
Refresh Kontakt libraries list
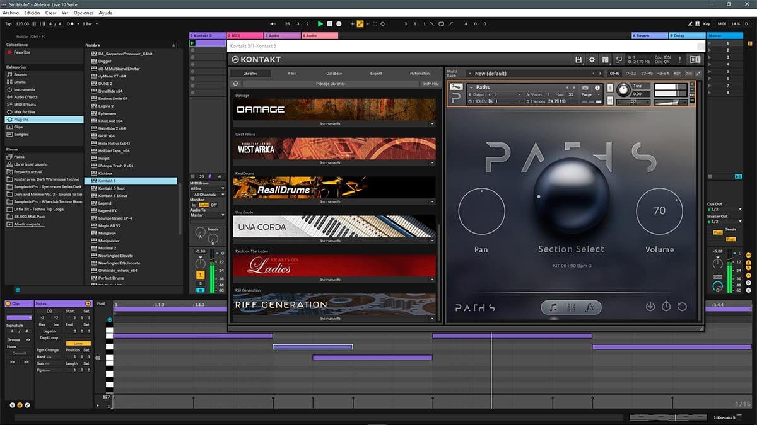(x=236, y=84)
